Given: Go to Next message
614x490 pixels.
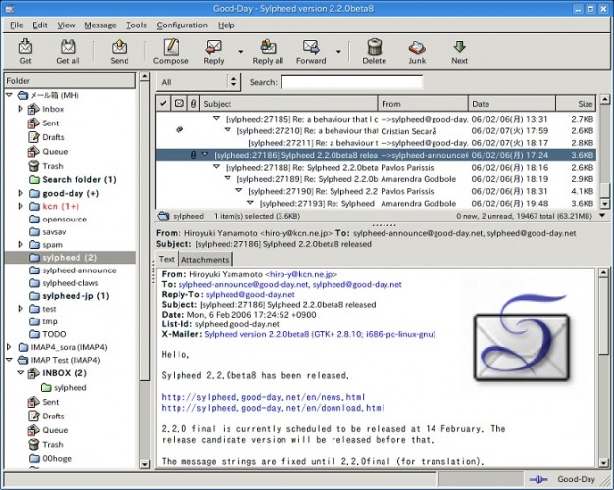Looking at the screenshot, I should 459,52.
